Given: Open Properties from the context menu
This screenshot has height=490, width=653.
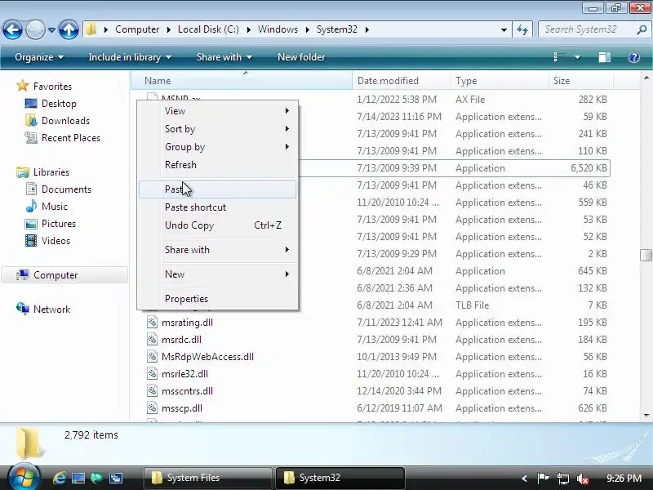Looking at the screenshot, I should [x=217, y=299].
